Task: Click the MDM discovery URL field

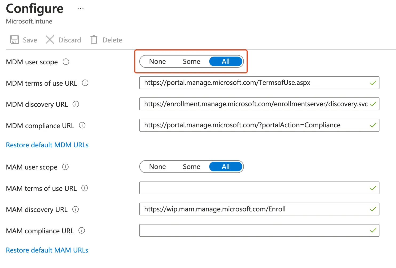Action: pyautogui.click(x=259, y=104)
